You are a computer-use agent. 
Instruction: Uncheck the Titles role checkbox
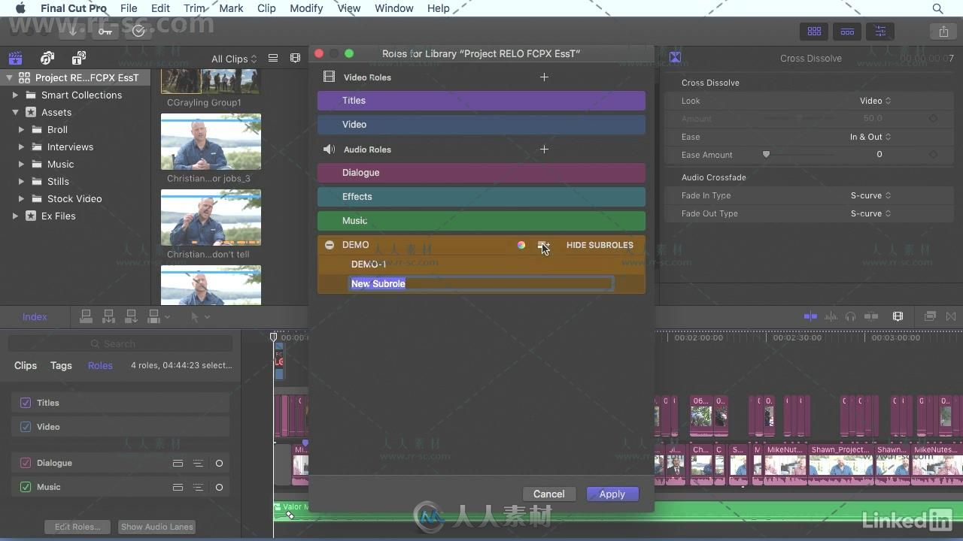point(26,403)
